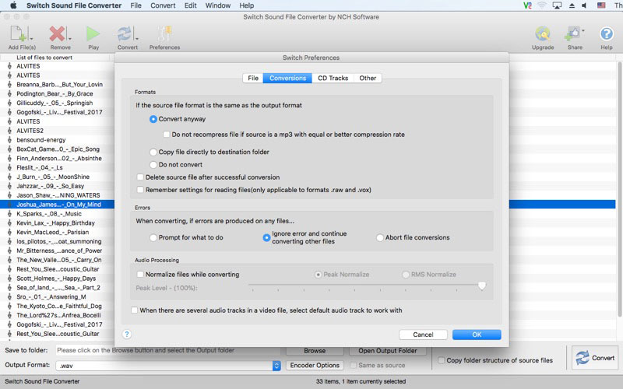Click the music note icon beside Scott_Holmes_-_Happy_Days

click(9, 279)
